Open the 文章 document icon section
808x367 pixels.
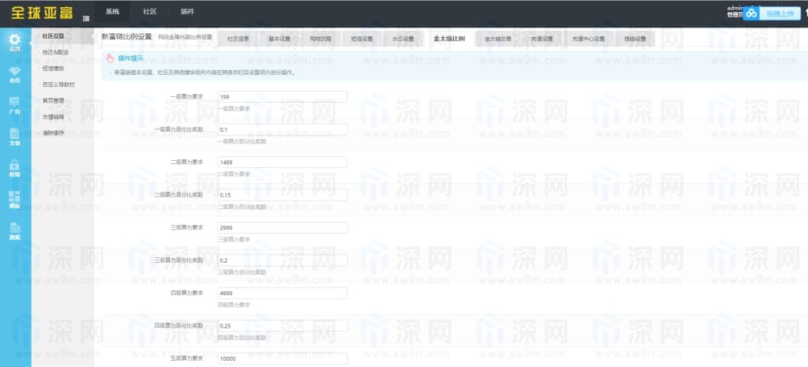[15, 136]
